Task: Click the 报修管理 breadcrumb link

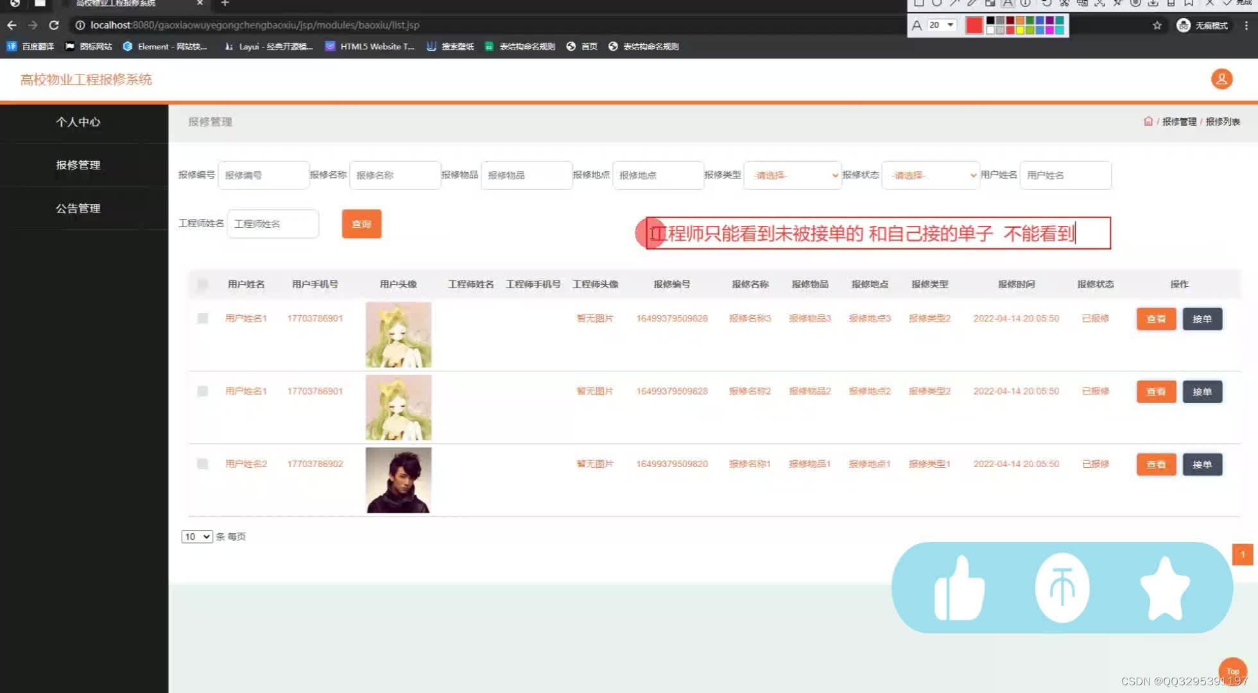Action: point(1179,121)
